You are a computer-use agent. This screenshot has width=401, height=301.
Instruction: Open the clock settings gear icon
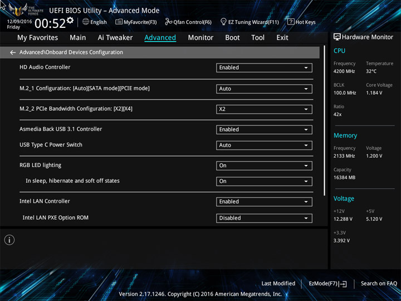pyautogui.click(x=70, y=20)
